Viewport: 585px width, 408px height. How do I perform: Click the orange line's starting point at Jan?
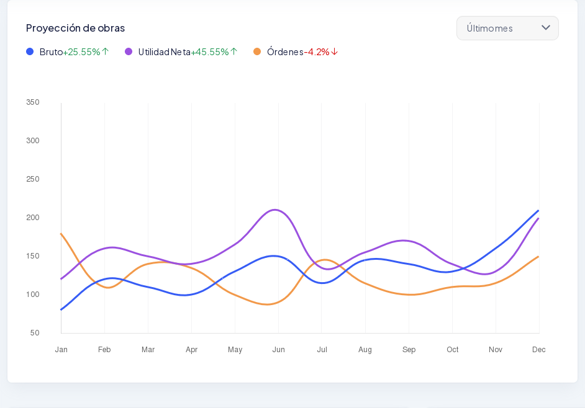61,234
